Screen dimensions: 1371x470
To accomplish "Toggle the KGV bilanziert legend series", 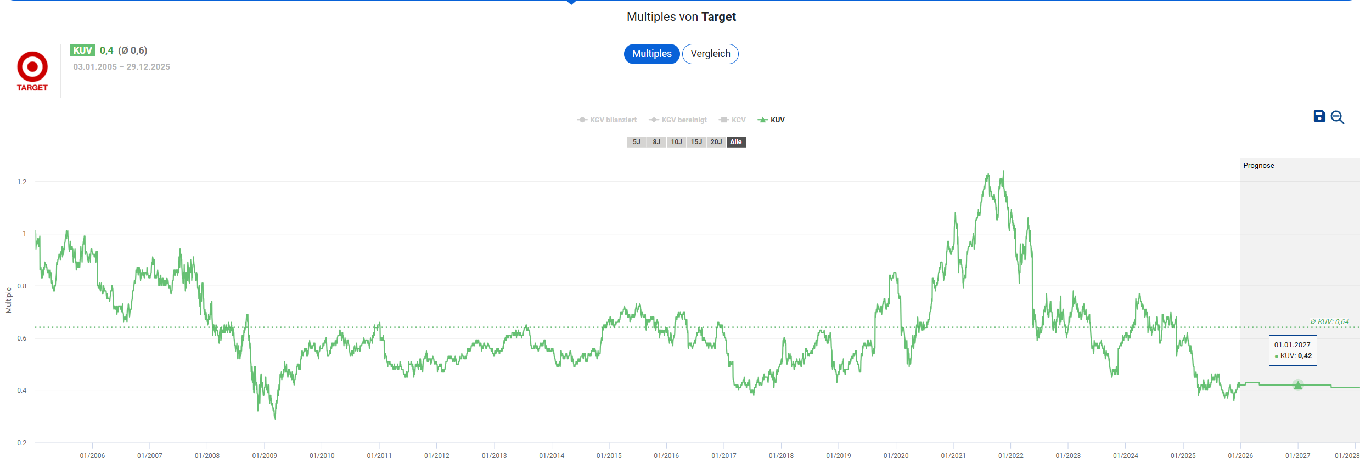I will tap(607, 120).
